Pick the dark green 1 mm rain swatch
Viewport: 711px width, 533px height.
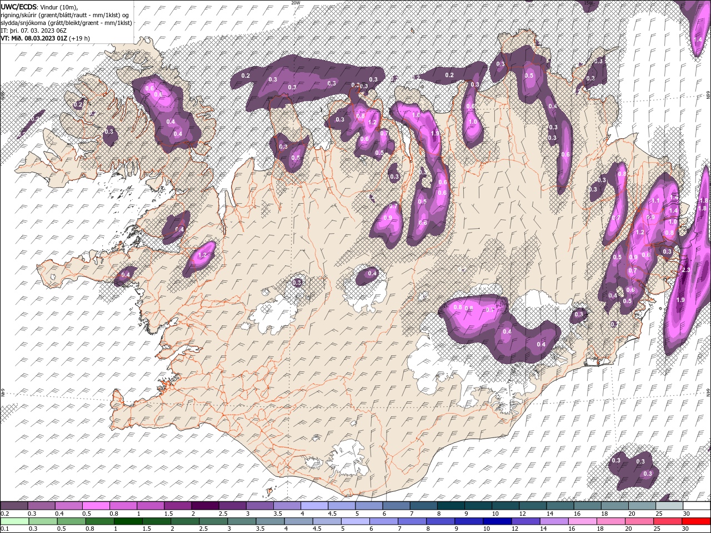point(128,521)
